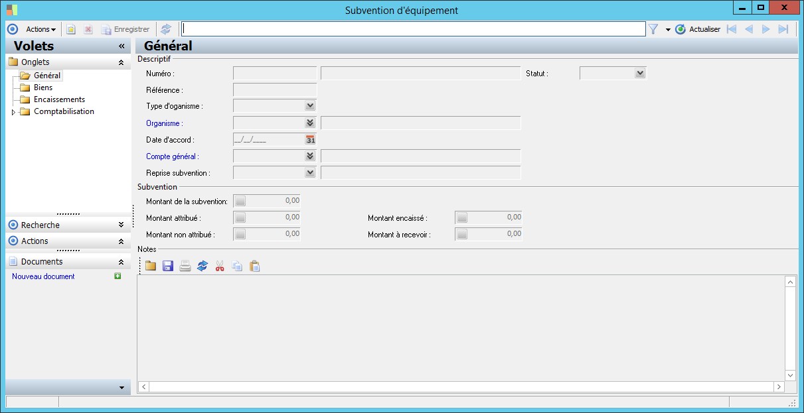Refresh notes with blue arrows icon

(202, 266)
